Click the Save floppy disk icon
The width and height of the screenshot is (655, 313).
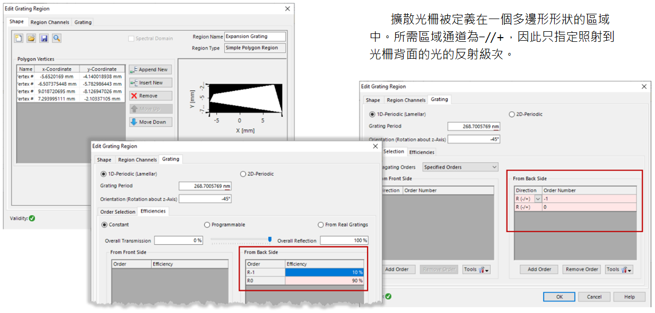[44, 38]
